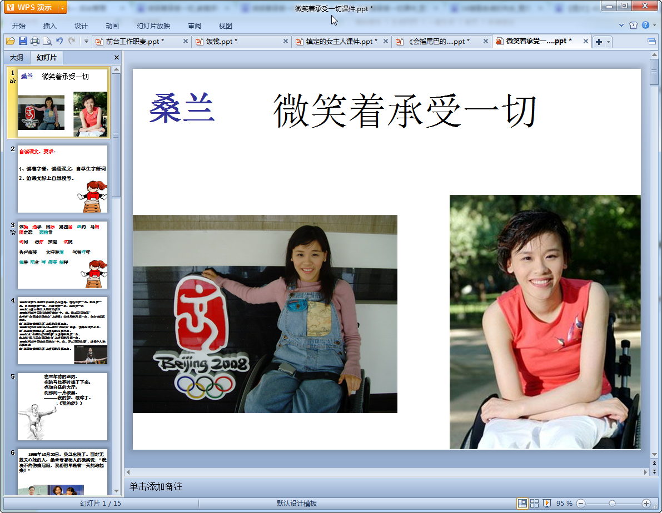This screenshot has height=513, width=662.
Task: Select slide 5 gymnast sketch thumbnail
Action: 62,406
